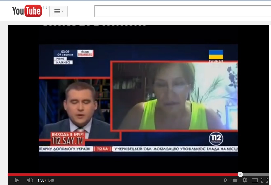Mute the video with the speaker icon
Viewport: 271px width, 185px height.
pyautogui.click(x=30, y=180)
